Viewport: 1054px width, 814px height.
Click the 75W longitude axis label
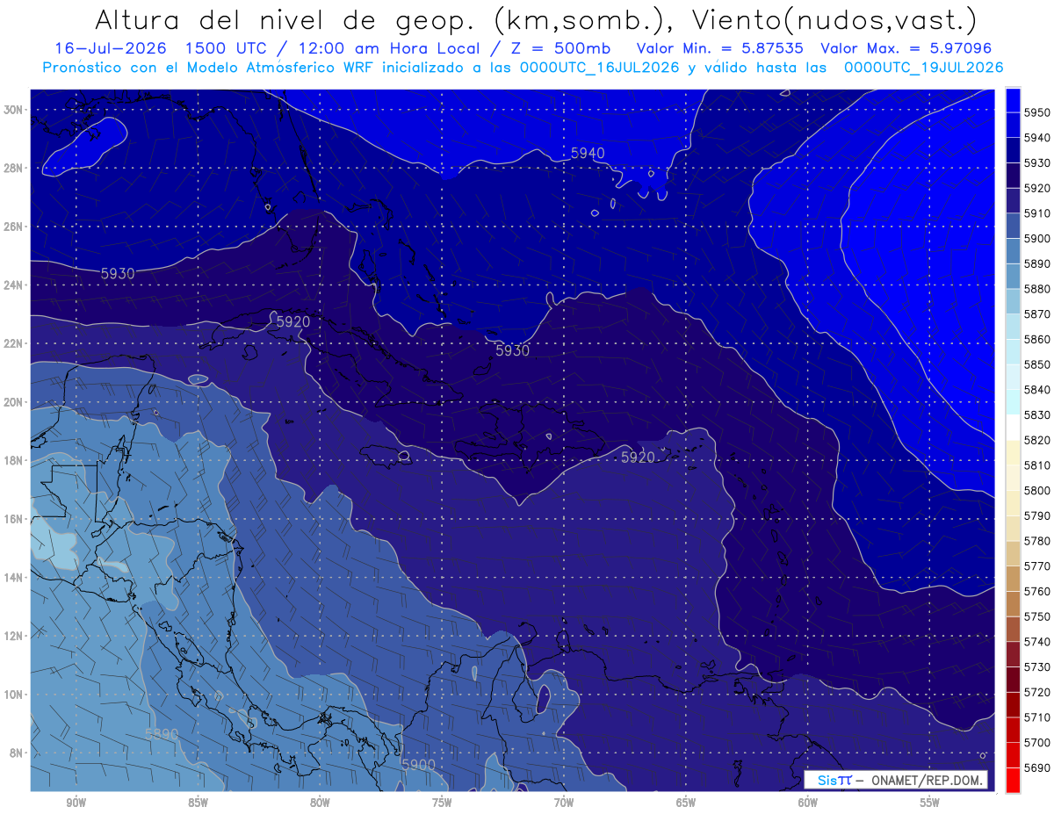click(442, 802)
